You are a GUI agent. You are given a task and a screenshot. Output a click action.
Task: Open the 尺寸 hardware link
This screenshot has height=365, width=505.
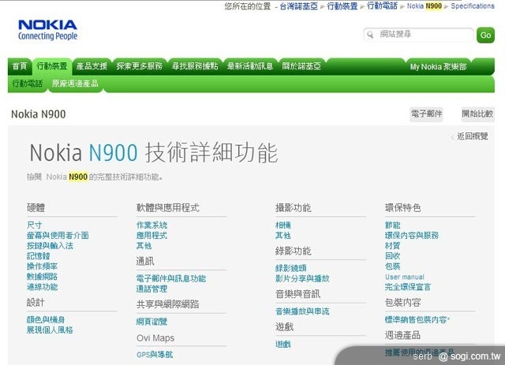pyautogui.click(x=35, y=225)
